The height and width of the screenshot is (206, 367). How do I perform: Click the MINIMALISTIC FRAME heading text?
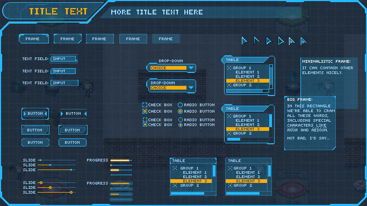click(327, 62)
